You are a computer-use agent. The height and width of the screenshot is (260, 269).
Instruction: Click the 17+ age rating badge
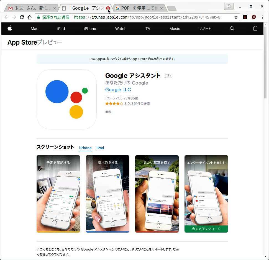(169, 76)
